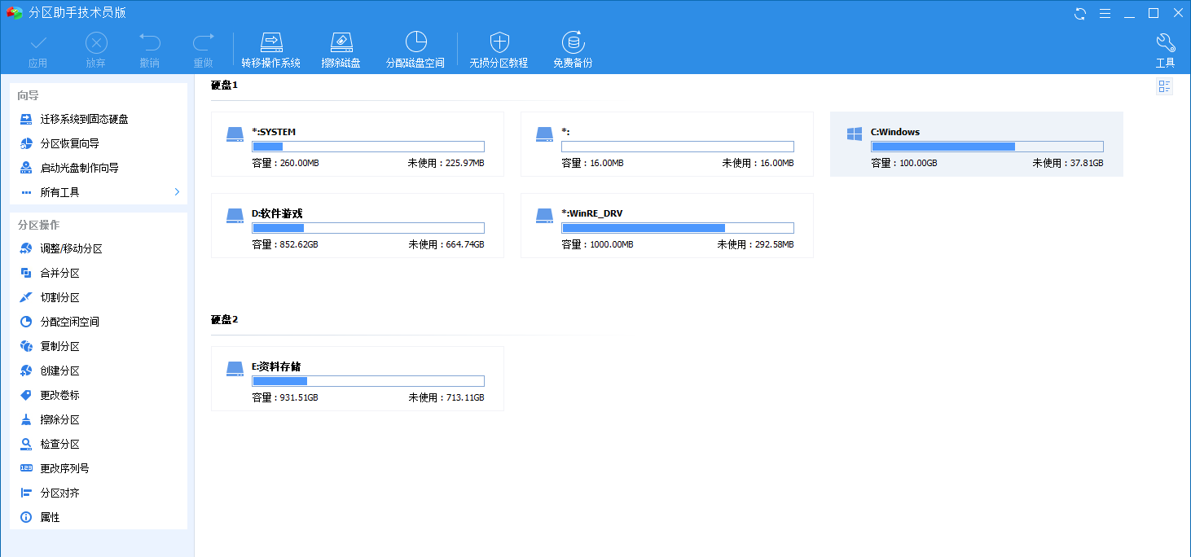This screenshot has width=1191, height=557.
Task: Click the 应用 (Apply) checkmark icon
Action: tap(37, 42)
